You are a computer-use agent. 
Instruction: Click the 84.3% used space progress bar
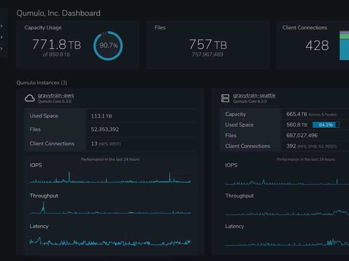(326, 125)
